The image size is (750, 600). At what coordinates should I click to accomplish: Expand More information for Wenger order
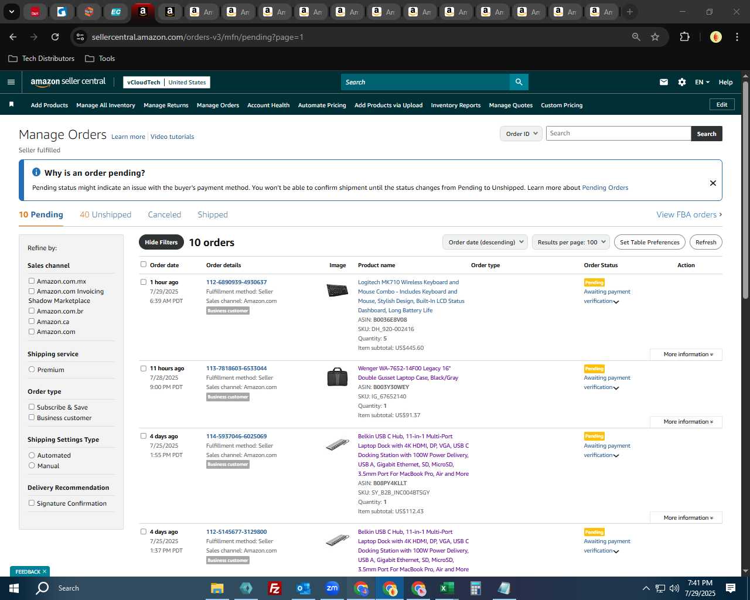686,422
